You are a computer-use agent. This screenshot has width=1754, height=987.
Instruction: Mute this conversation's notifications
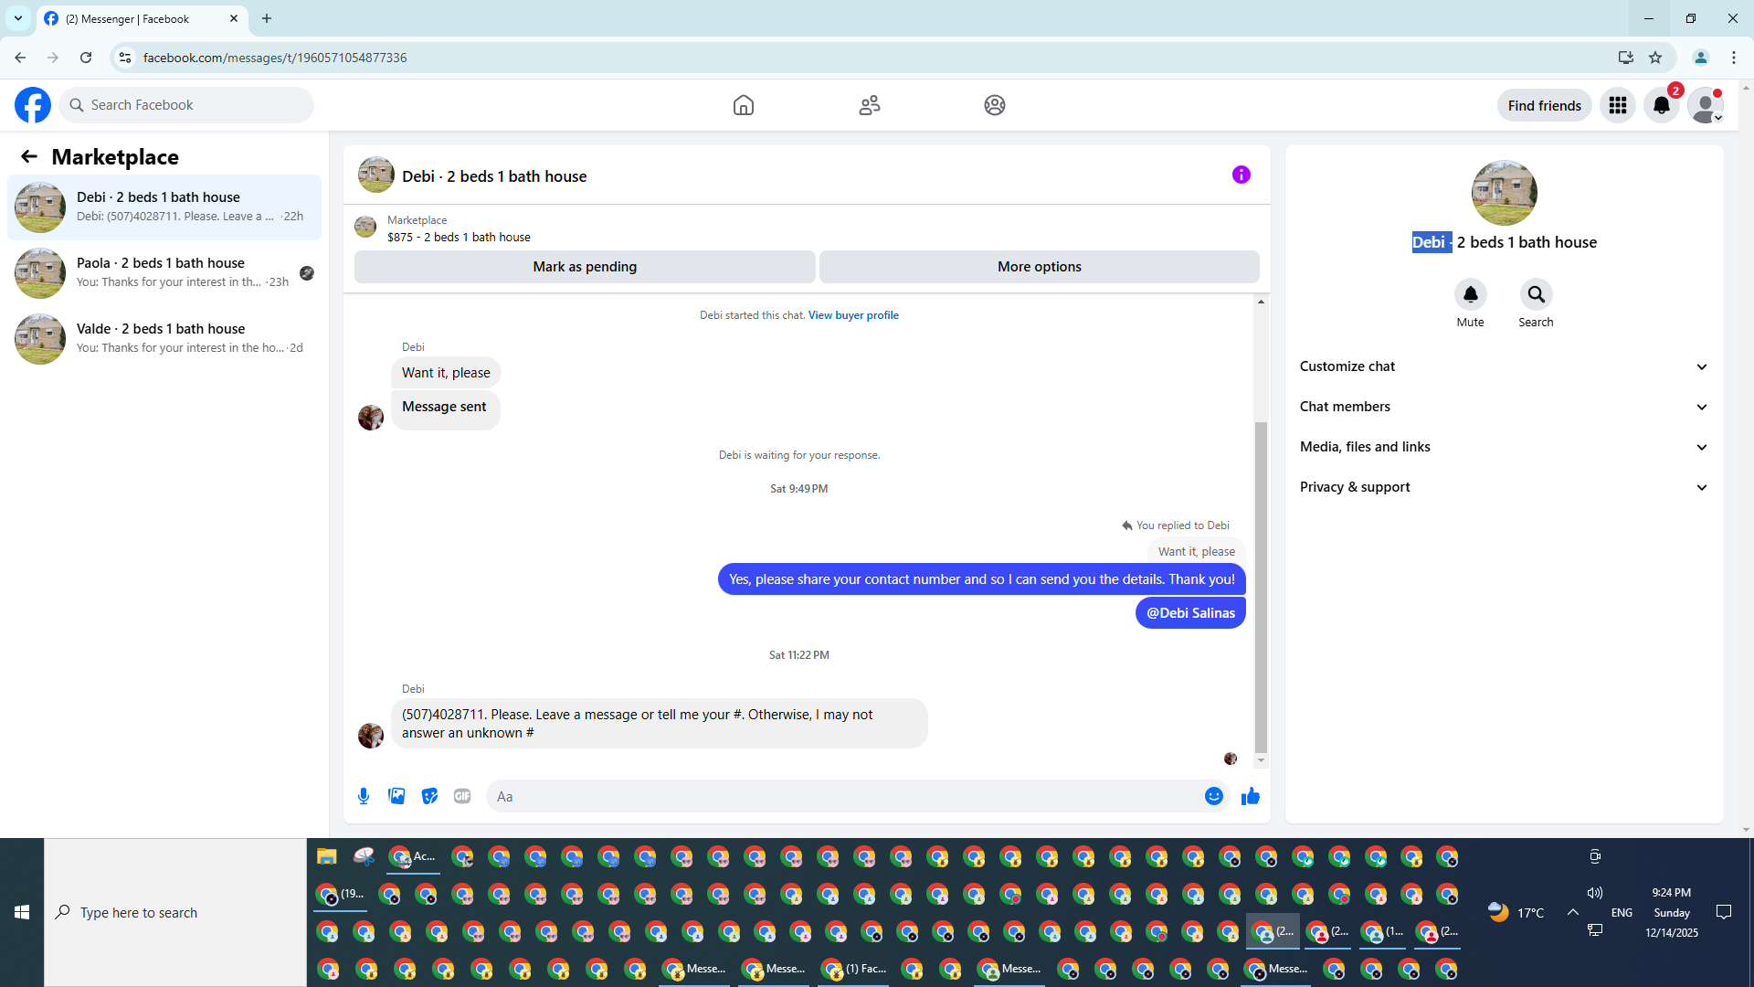[x=1470, y=295]
